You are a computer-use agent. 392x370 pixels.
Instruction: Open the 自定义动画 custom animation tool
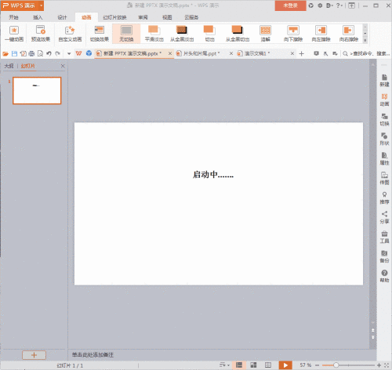coord(70,34)
